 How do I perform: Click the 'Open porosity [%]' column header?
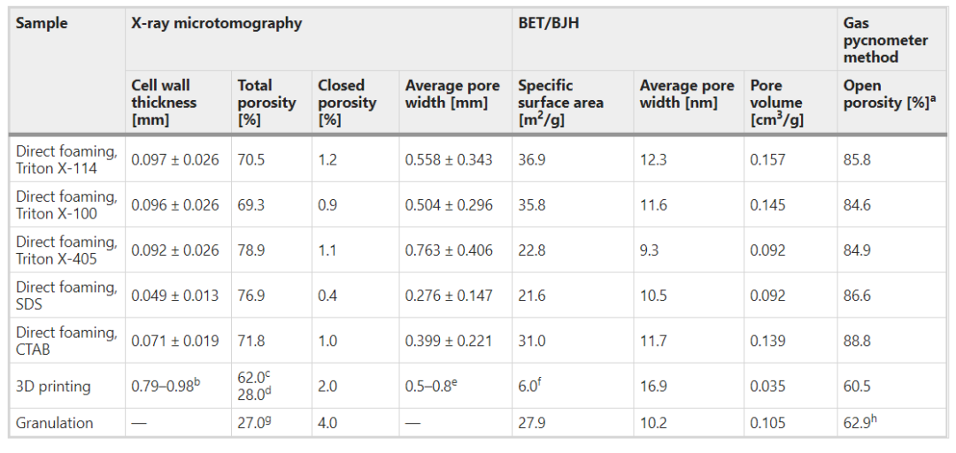886,94
